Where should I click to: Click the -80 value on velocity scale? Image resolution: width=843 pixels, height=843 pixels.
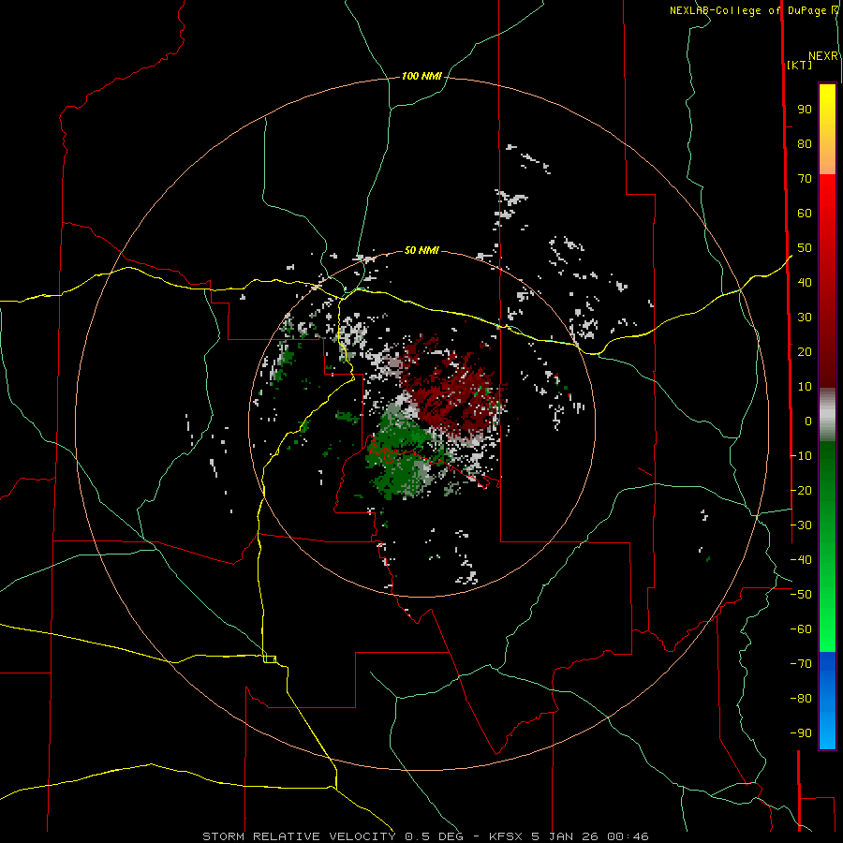(x=801, y=699)
